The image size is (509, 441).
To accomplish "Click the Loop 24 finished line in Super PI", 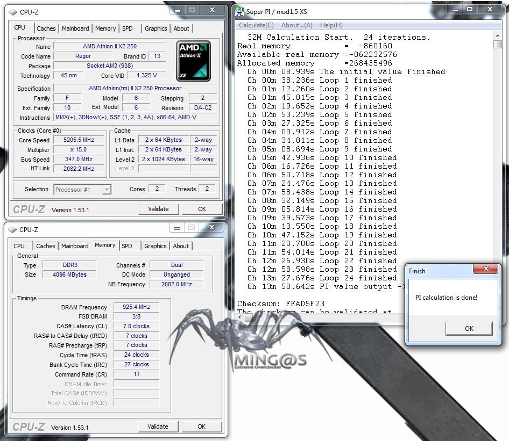I will [x=322, y=278].
